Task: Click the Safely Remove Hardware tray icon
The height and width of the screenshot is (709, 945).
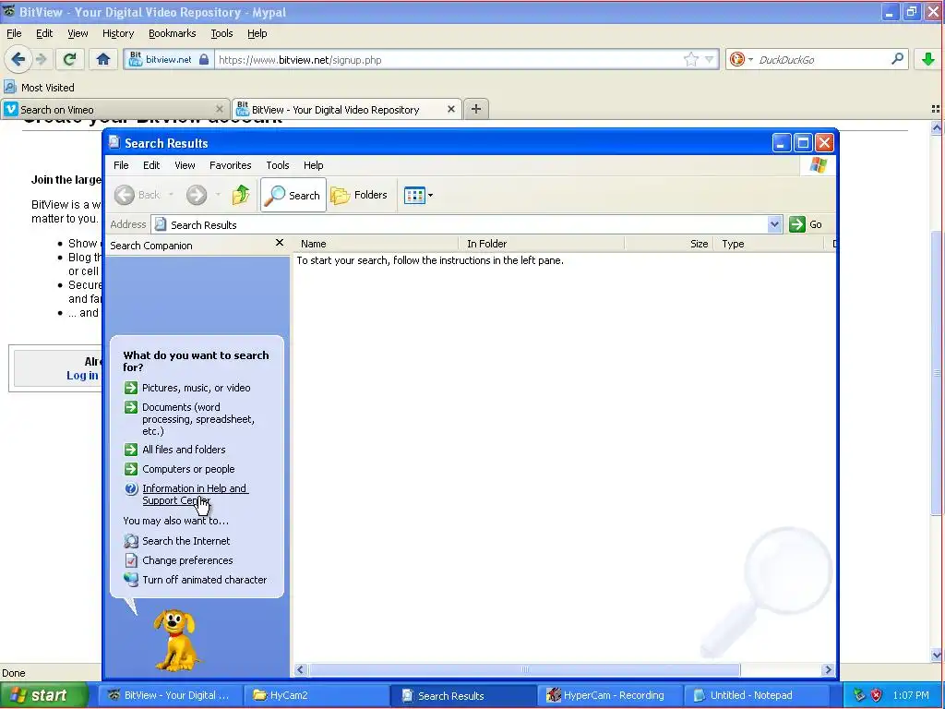Action: pyautogui.click(x=859, y=695)
